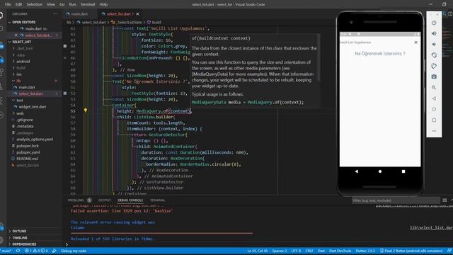This screenshot has height=255, width=453.
Task: Click the emulator toolbar overview square icon
Action: coord(434,120)
